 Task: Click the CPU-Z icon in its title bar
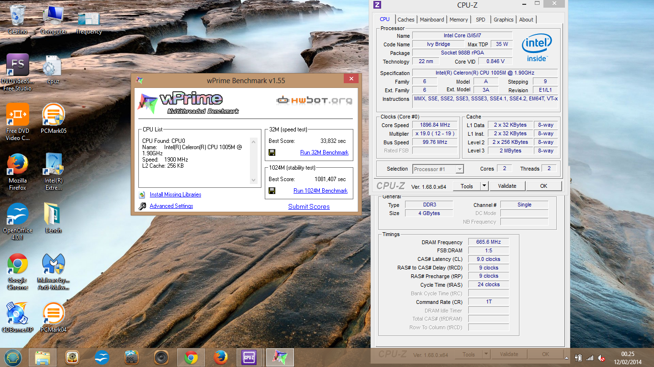pyautogui.click(x=377, y=5)
